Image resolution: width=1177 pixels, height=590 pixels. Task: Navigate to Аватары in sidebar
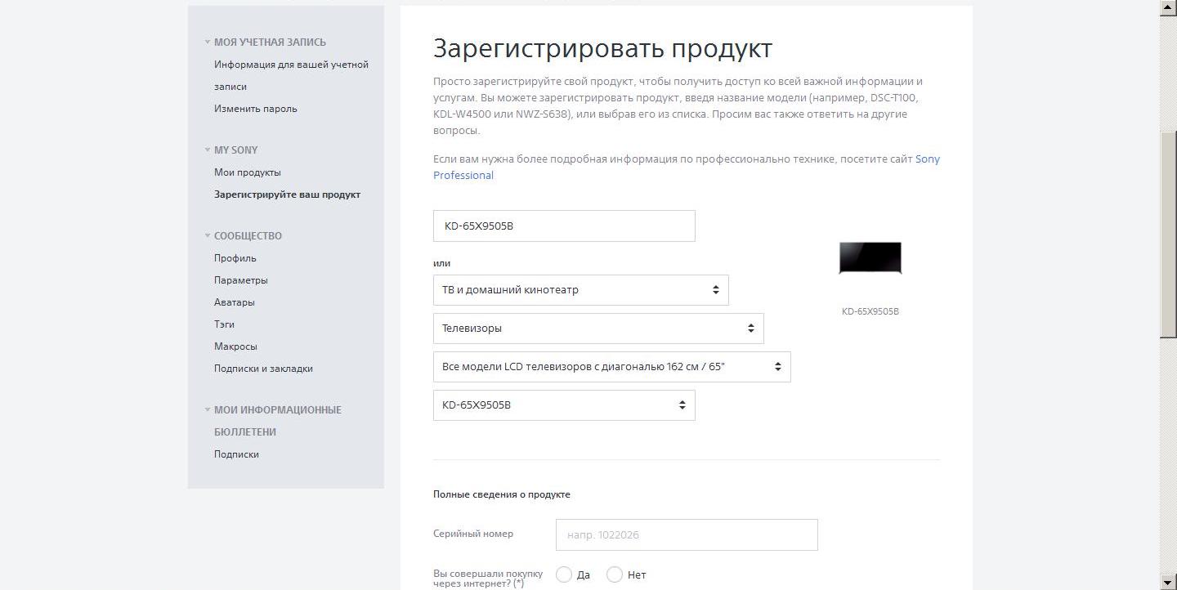point(235,302)
